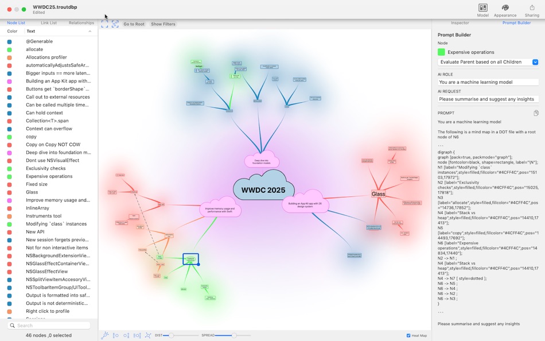Copy the prompt with clipboard icon
Image resolution: width=545 pixels, height=341 pixels.
[x=536, y=113]
